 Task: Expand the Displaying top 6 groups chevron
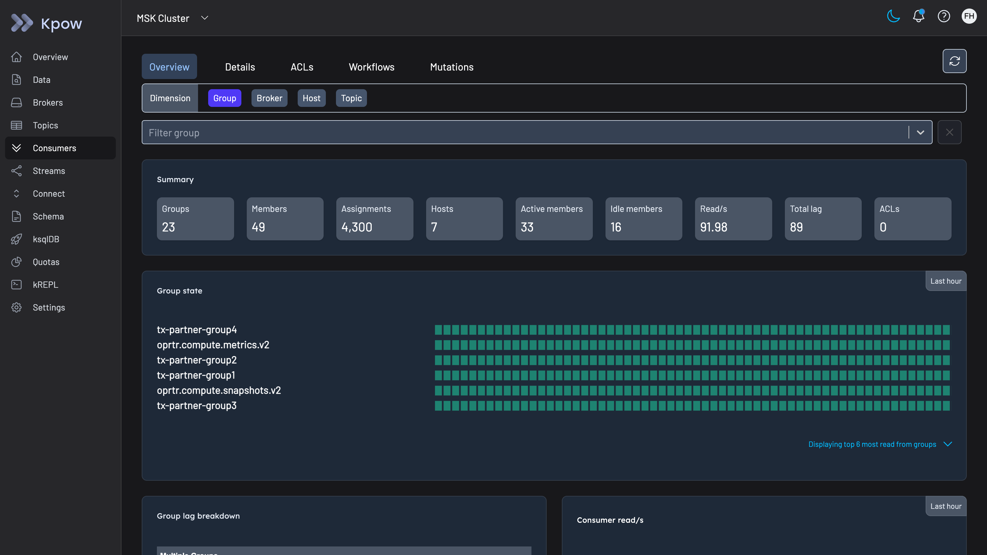tap(947, 444)
